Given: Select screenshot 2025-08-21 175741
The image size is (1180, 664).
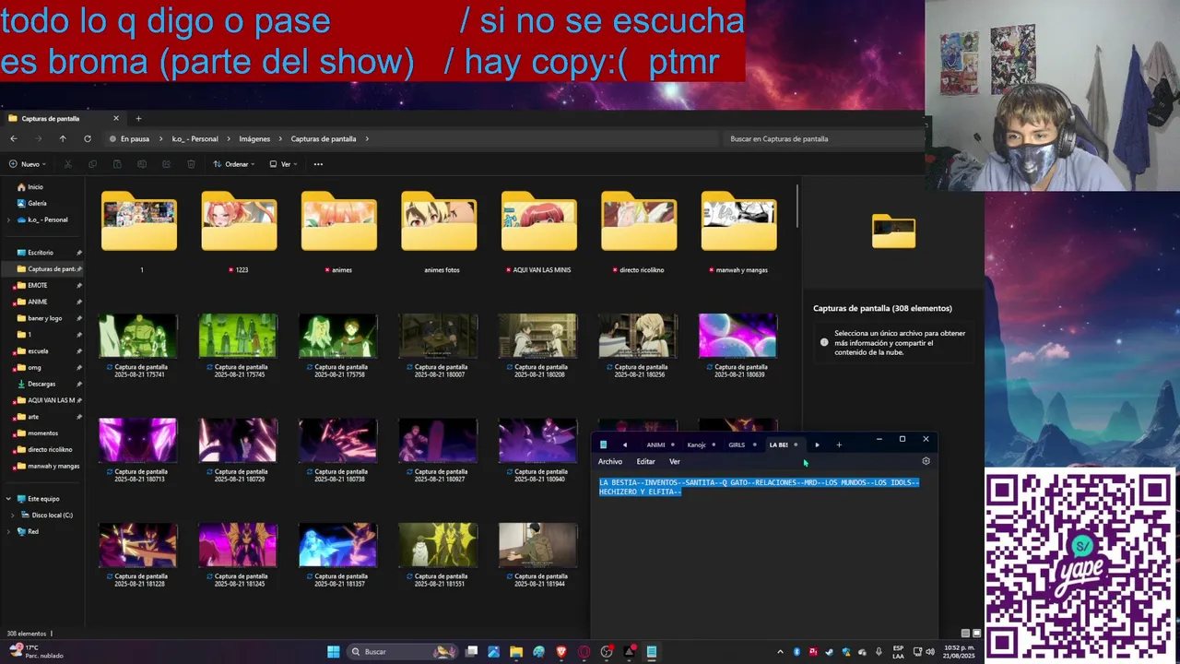Looking at the screenshot, I should point(138,346).
